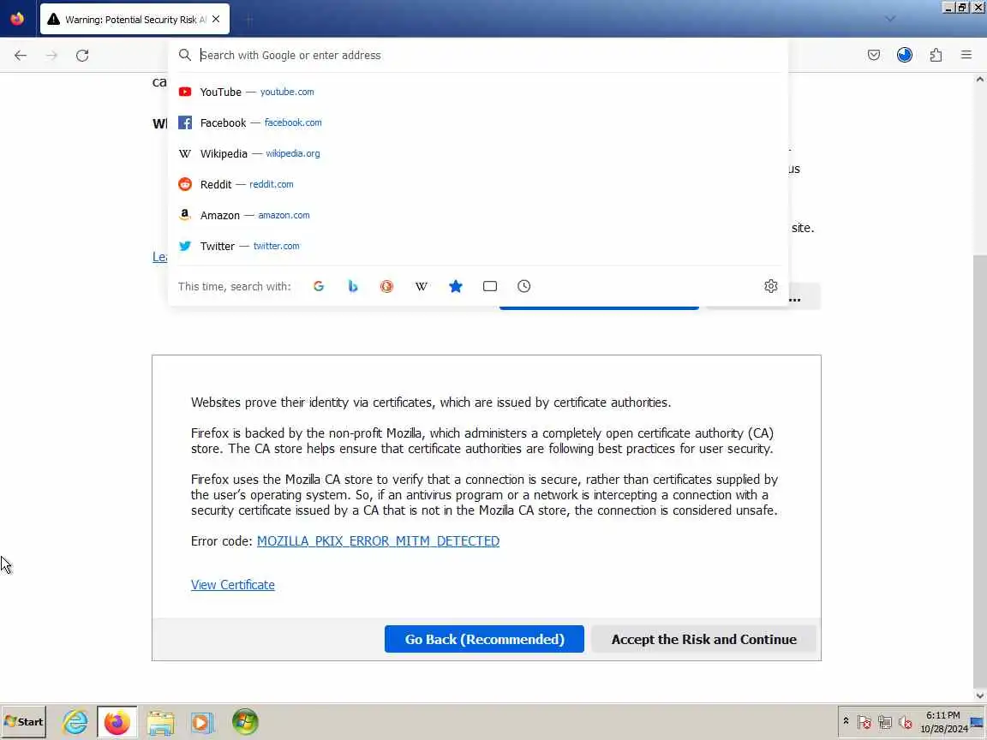987x740 pixels.
Task: Select the Reddit suggestion
Action: coord(478,184)
